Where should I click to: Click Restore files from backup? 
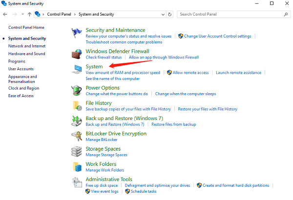(x=174, y=124)
